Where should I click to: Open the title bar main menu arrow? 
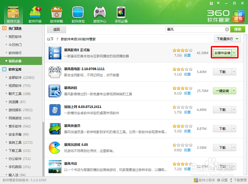218,3
